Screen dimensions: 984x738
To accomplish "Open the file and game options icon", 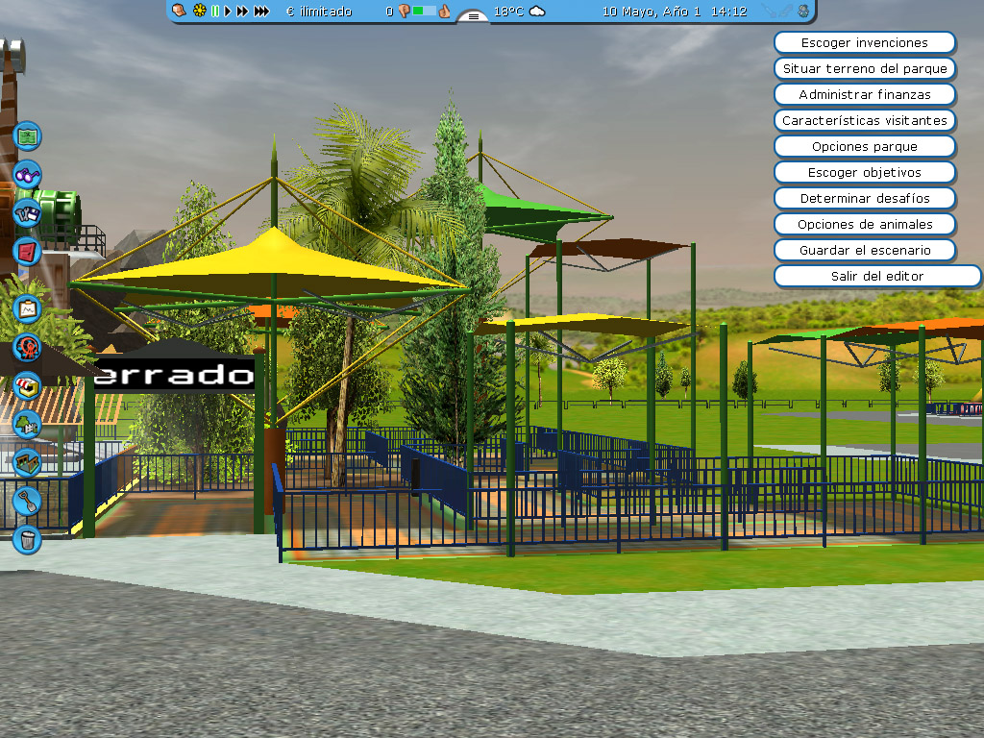I will [x=28, y=213].
